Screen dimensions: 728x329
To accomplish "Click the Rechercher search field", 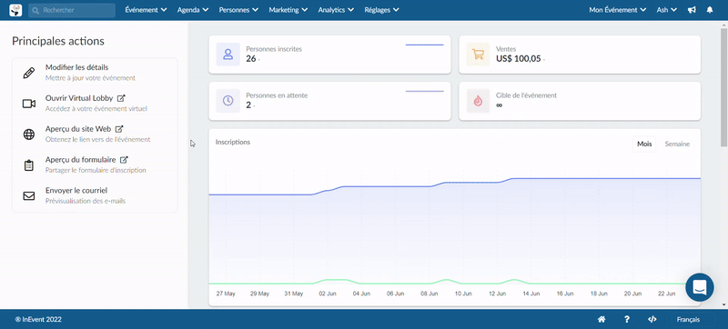I will point(72,10).
